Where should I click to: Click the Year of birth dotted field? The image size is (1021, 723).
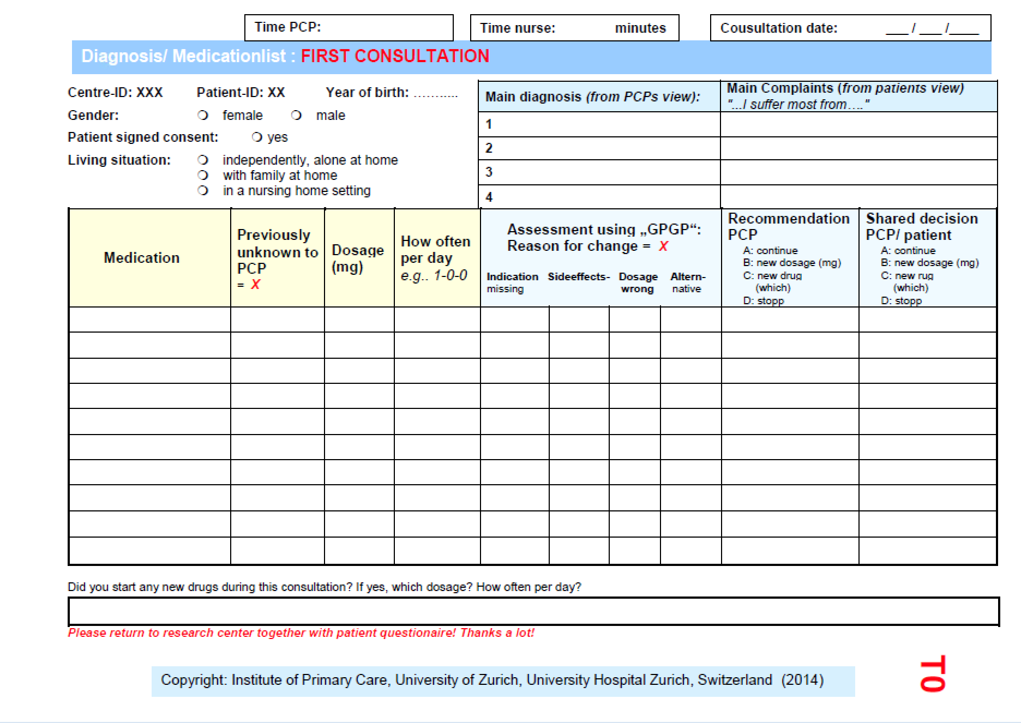tap(435, 94)
